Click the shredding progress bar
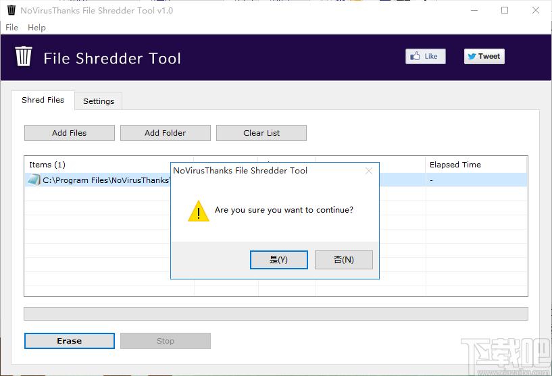The height and width of the screenshot is (376, 552). 276,314
